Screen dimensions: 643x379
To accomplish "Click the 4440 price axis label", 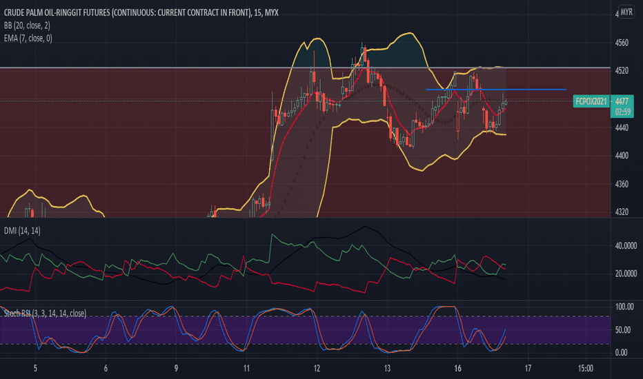I will 622,128.
